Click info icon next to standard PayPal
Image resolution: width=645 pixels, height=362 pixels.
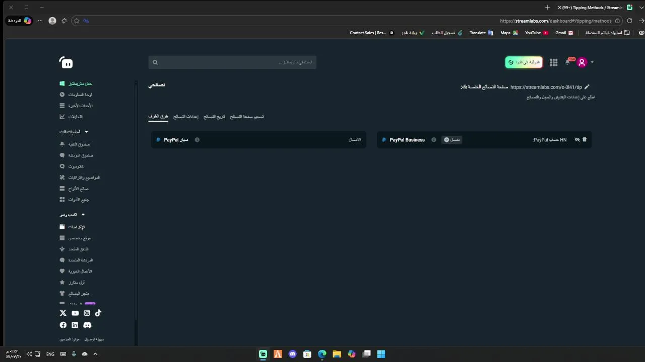(197, 140)
